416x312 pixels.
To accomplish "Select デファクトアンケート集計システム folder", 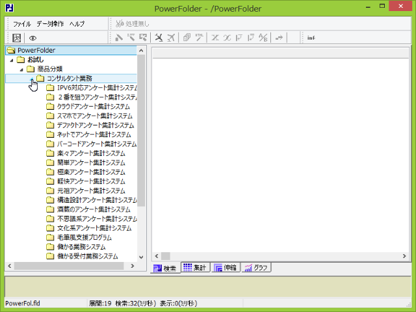I will point(96,125).
